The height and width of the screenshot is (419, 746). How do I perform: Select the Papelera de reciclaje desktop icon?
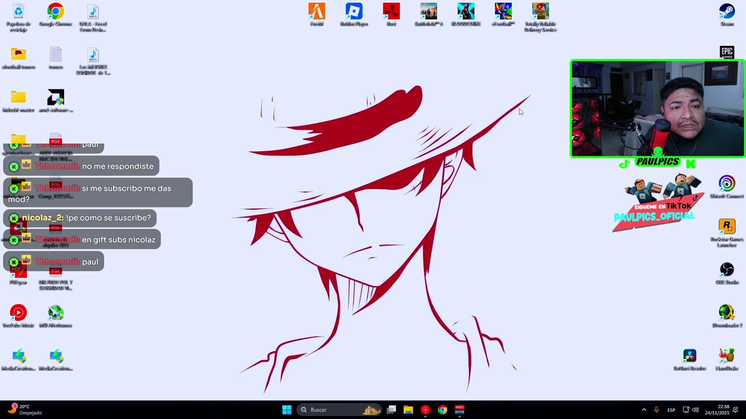(x=18, y=17)
